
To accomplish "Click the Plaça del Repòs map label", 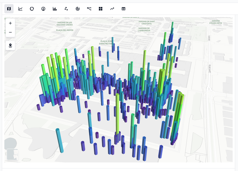I will pos(64,30).
